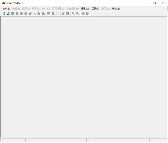This screenshot has width=168, height=143.
Task: Open the 文件(F) menu
Action: [x=6, y=9]
